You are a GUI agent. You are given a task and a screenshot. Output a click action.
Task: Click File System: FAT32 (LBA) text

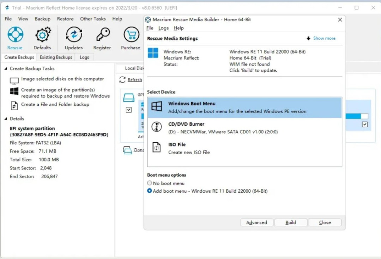[36, 143]
